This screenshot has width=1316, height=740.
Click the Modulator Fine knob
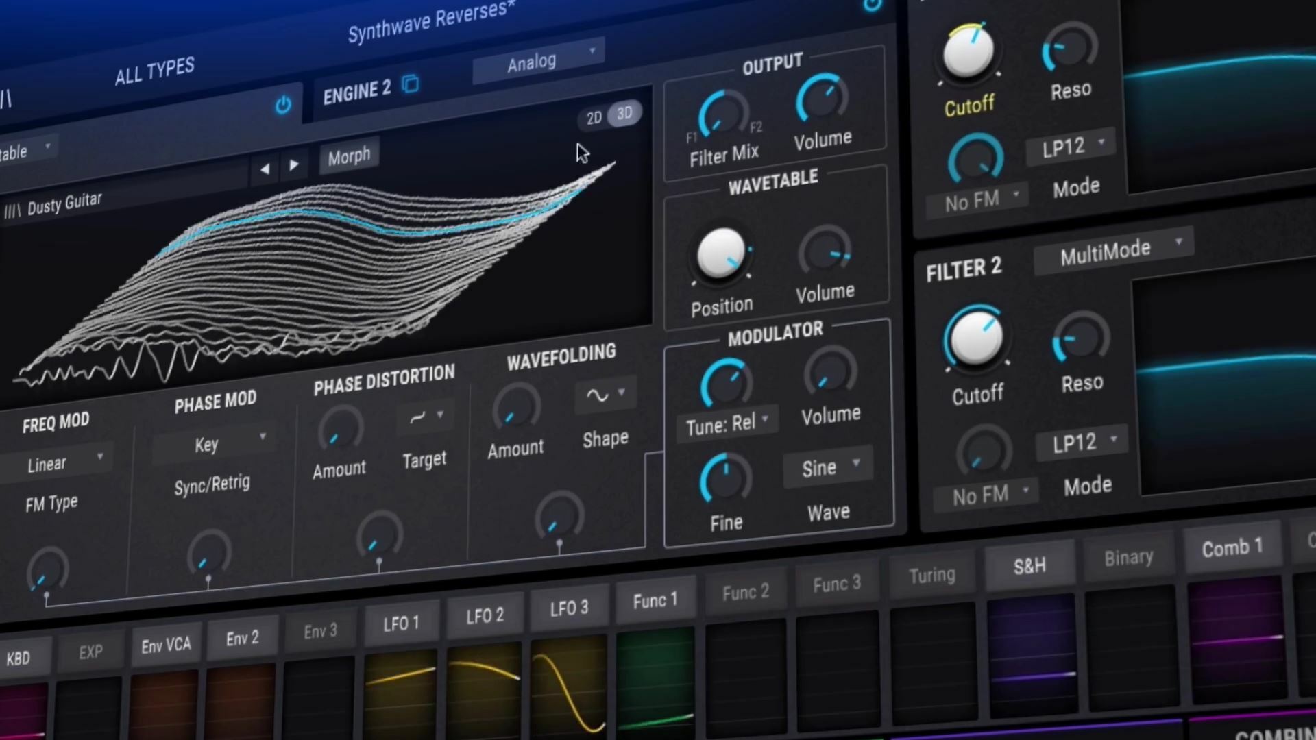coord(725,480)
